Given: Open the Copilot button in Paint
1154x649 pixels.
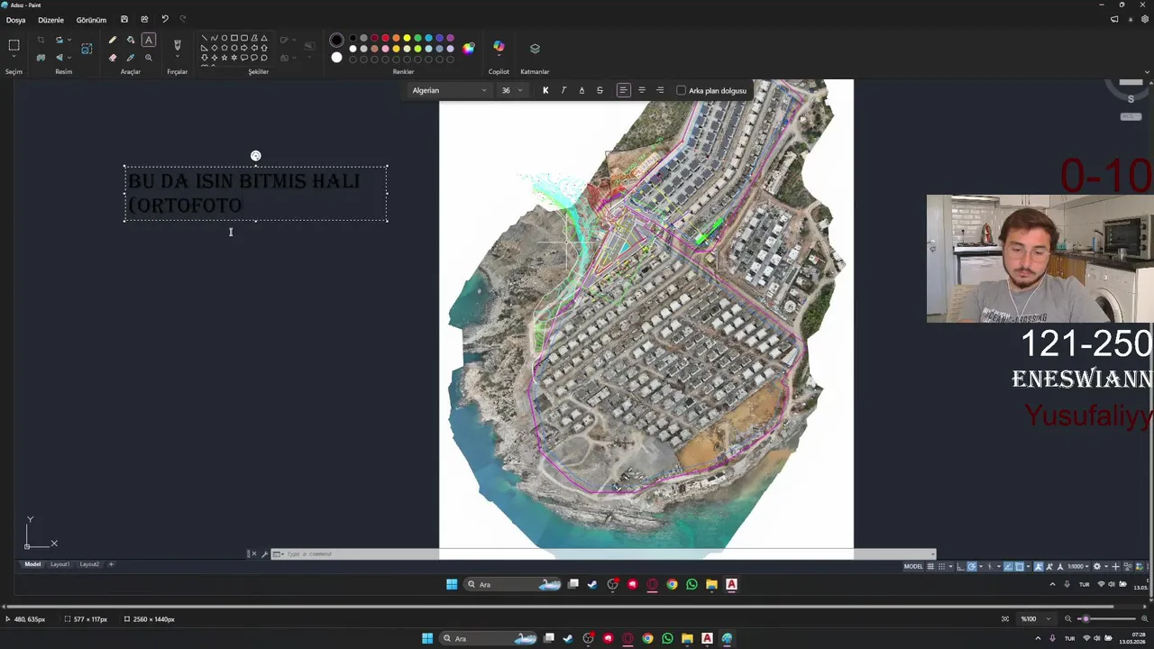Looking at the screenshot, I should coord(499,47).
